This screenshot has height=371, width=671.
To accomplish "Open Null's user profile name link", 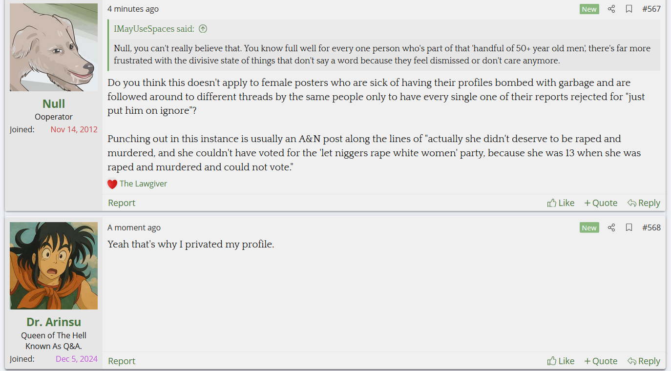I will tap(54, 103).
